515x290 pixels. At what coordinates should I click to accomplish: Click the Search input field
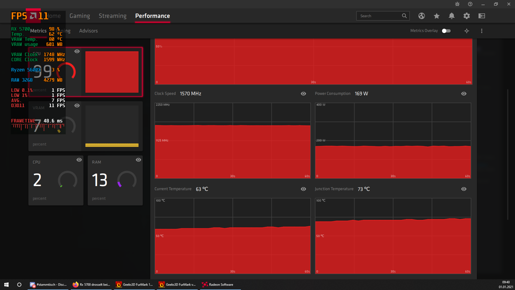380,16
